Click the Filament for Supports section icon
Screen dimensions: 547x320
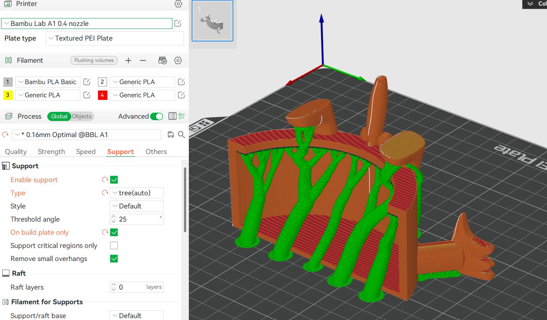[6, 302]
